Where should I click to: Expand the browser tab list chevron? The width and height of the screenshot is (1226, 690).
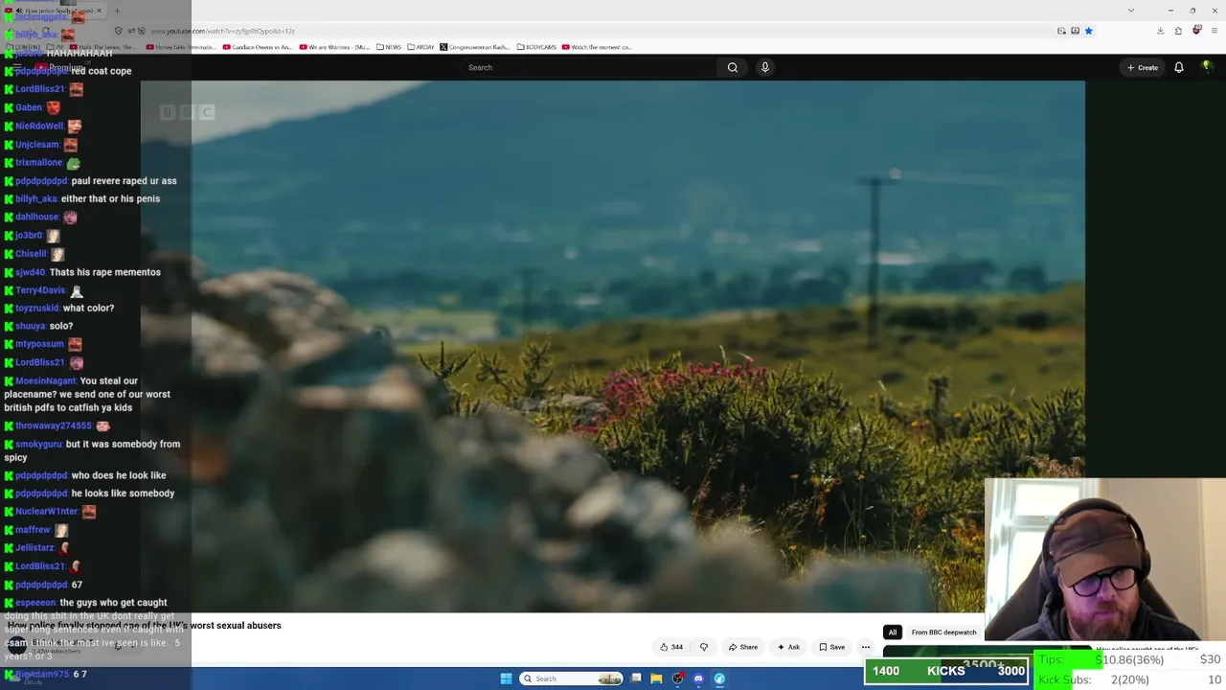point(1131,11)
